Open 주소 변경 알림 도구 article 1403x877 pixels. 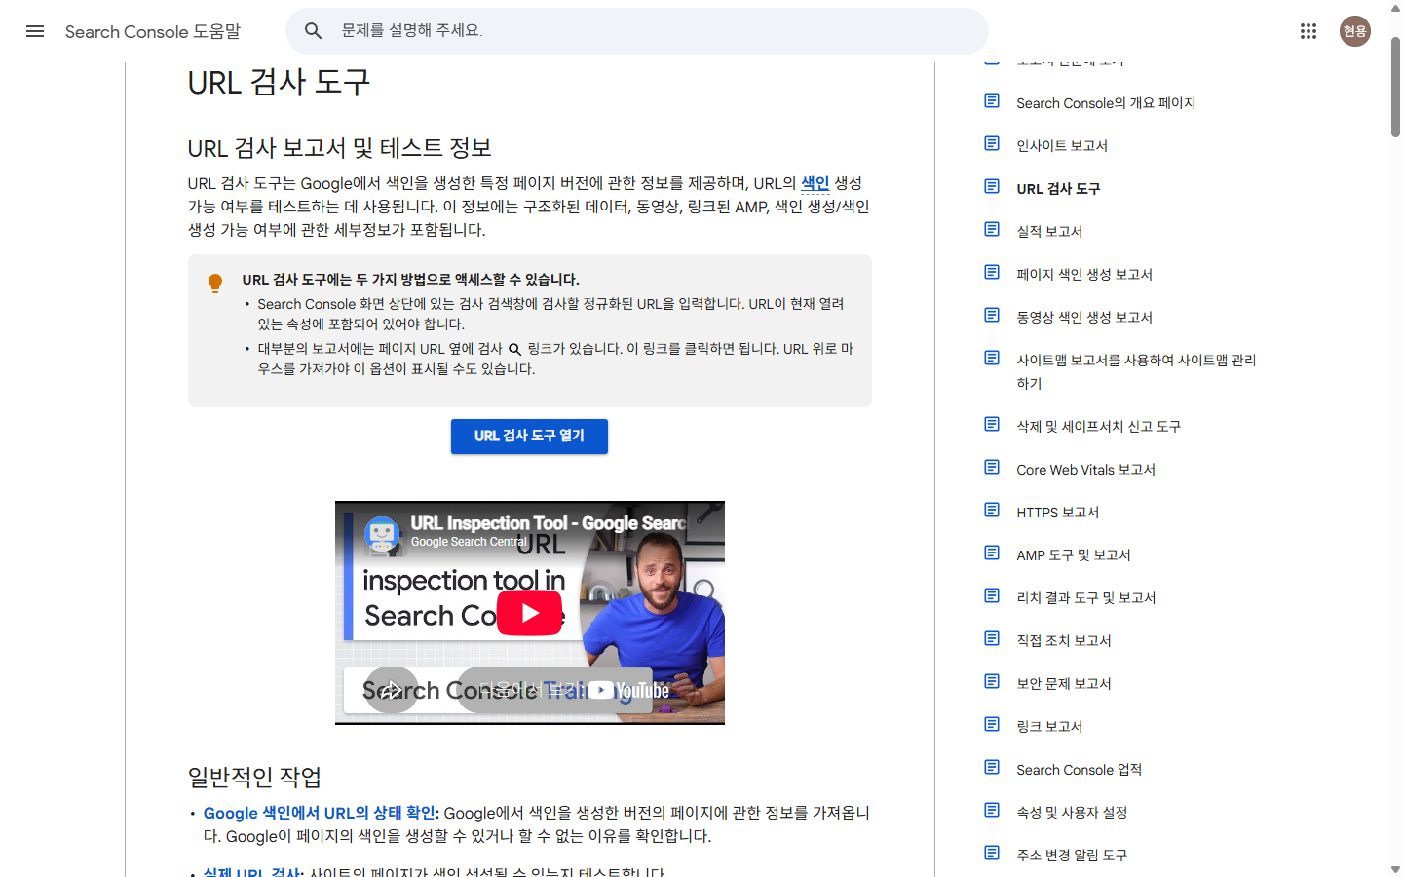click(x=1072, y=856)
